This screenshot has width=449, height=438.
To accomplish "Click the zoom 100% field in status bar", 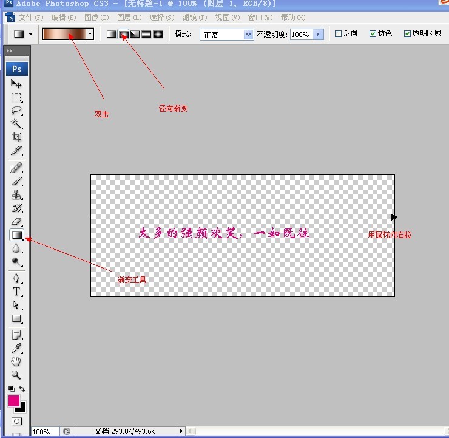I will [45, 431].
